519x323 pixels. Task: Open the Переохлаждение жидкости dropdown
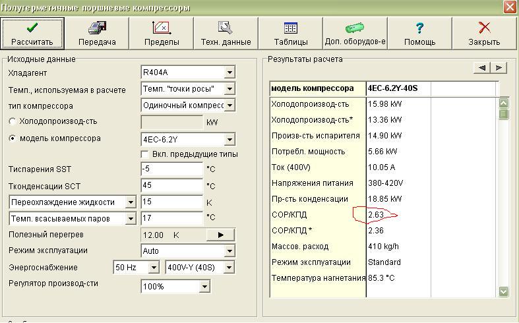(x=131, y=202)
